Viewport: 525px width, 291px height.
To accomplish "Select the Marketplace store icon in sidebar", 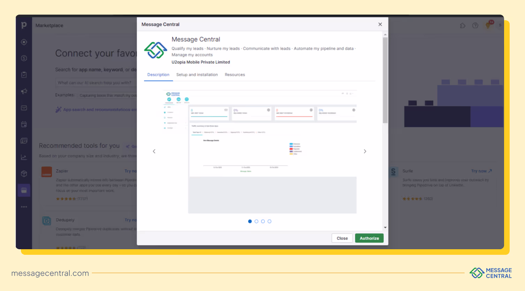I will click(24, 190).
